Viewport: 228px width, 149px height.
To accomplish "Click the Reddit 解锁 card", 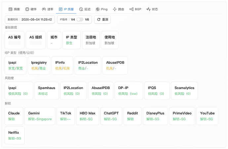I will [133, 116].
